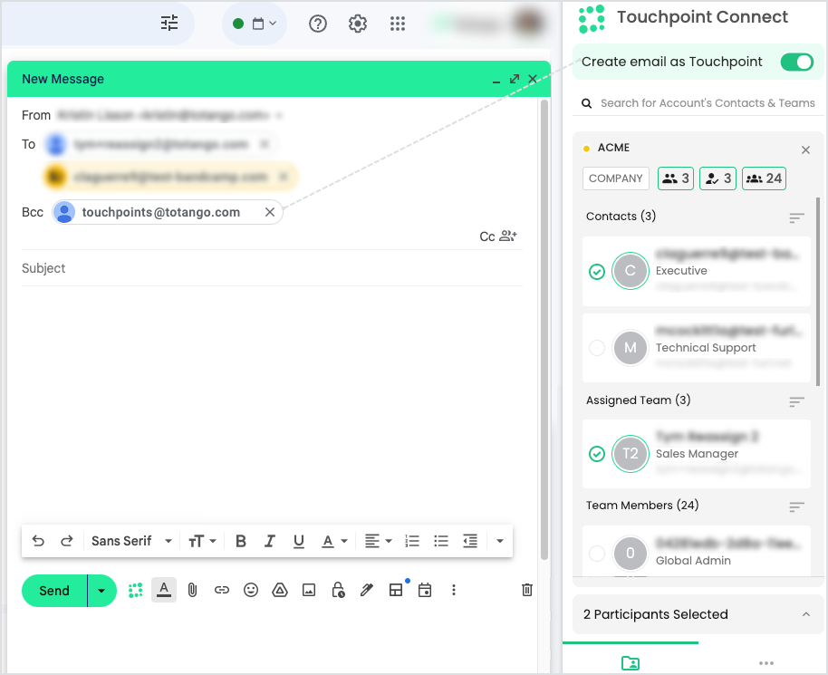Insert a link into the message
Viewport: 828px width, 675px height.
pyautogui.click(x=222, y=590)
